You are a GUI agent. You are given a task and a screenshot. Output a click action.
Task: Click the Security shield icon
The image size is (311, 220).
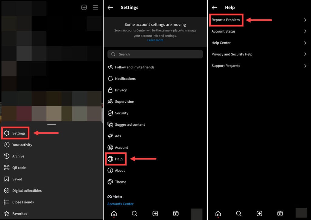click(x=110, y=113)
